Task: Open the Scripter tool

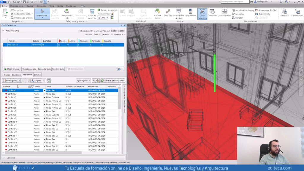Action: coord(237,18)
